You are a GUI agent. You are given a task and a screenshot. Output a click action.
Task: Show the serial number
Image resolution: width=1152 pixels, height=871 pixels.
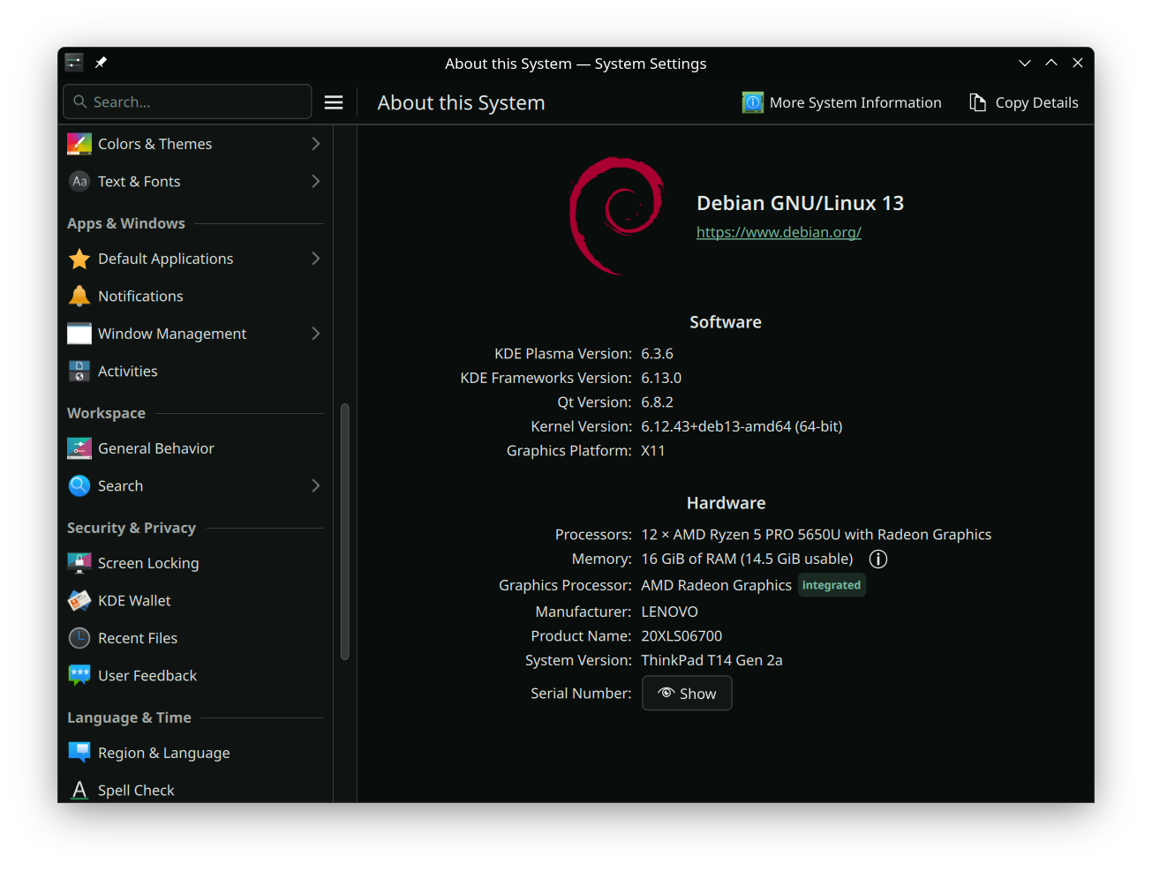coord(687,693)
